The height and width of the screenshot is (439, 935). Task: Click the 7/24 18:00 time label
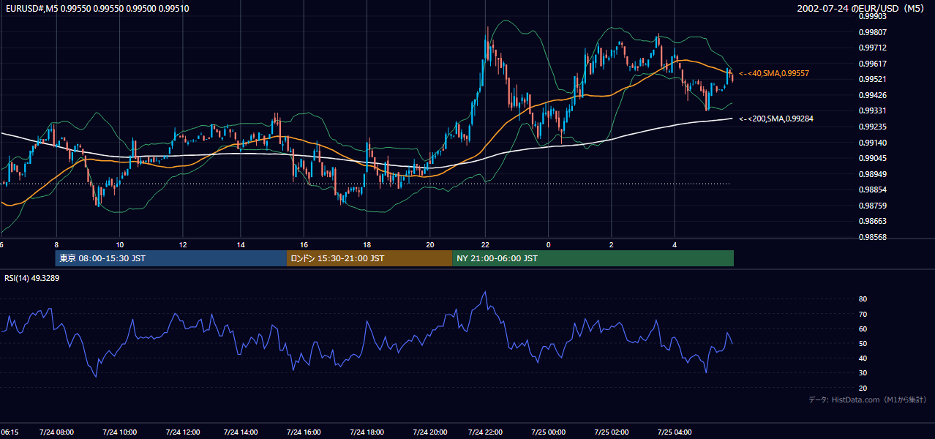(367, 432)
